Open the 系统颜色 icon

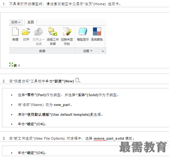[97, 31]
